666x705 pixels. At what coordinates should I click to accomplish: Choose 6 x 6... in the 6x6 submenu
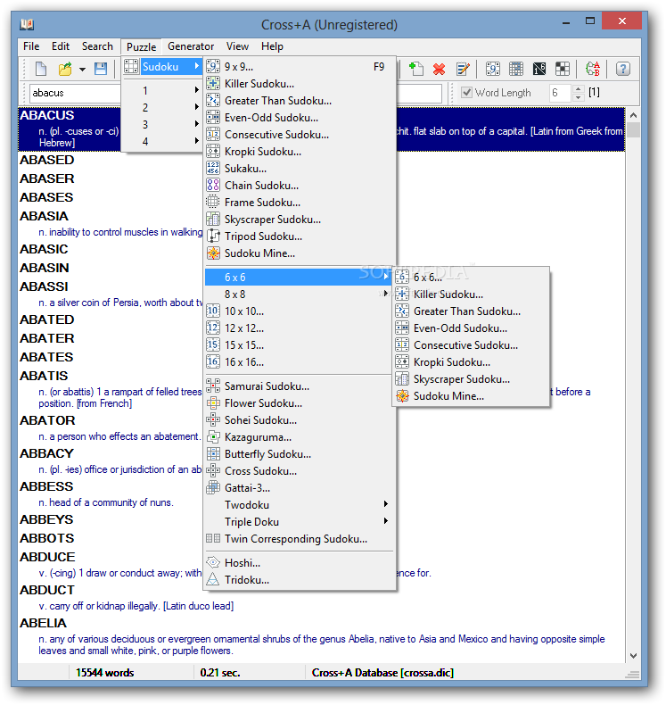(x=471, y=278)
